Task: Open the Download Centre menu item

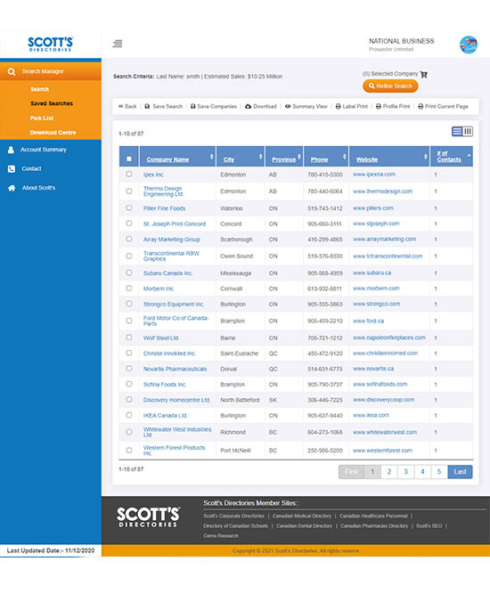Action: click(53, 133)
